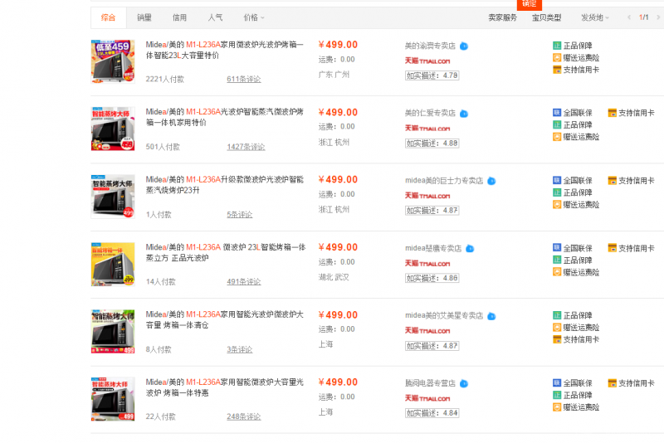The image size is (664, 443).
Task: Open listing title 微波炉 23L智能烤箱一体 蒸立方
Action: [x=225, y=252]
